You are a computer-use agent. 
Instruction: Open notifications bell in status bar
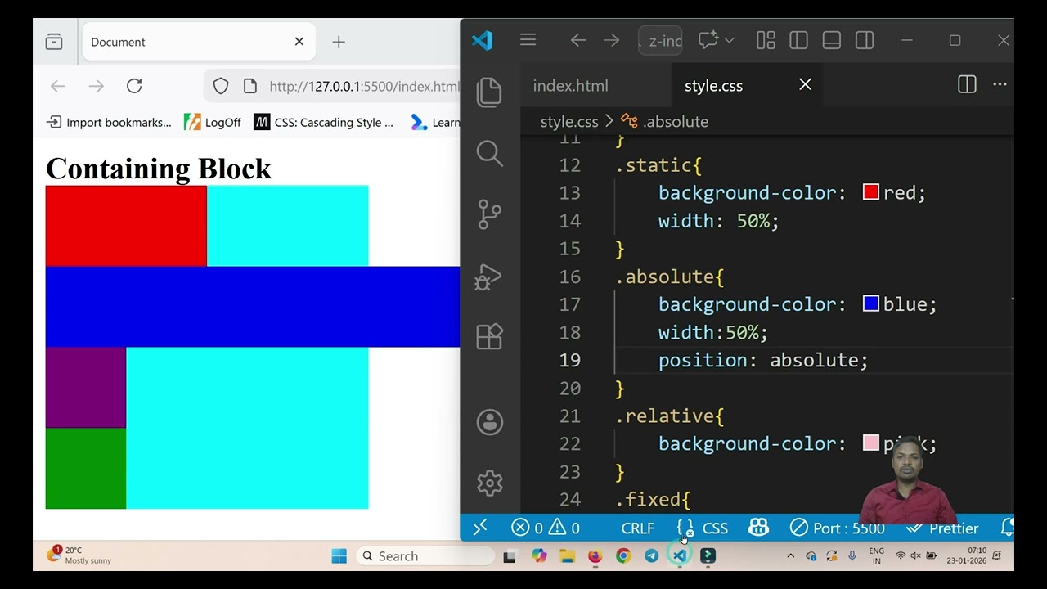tap(1008, 528)
